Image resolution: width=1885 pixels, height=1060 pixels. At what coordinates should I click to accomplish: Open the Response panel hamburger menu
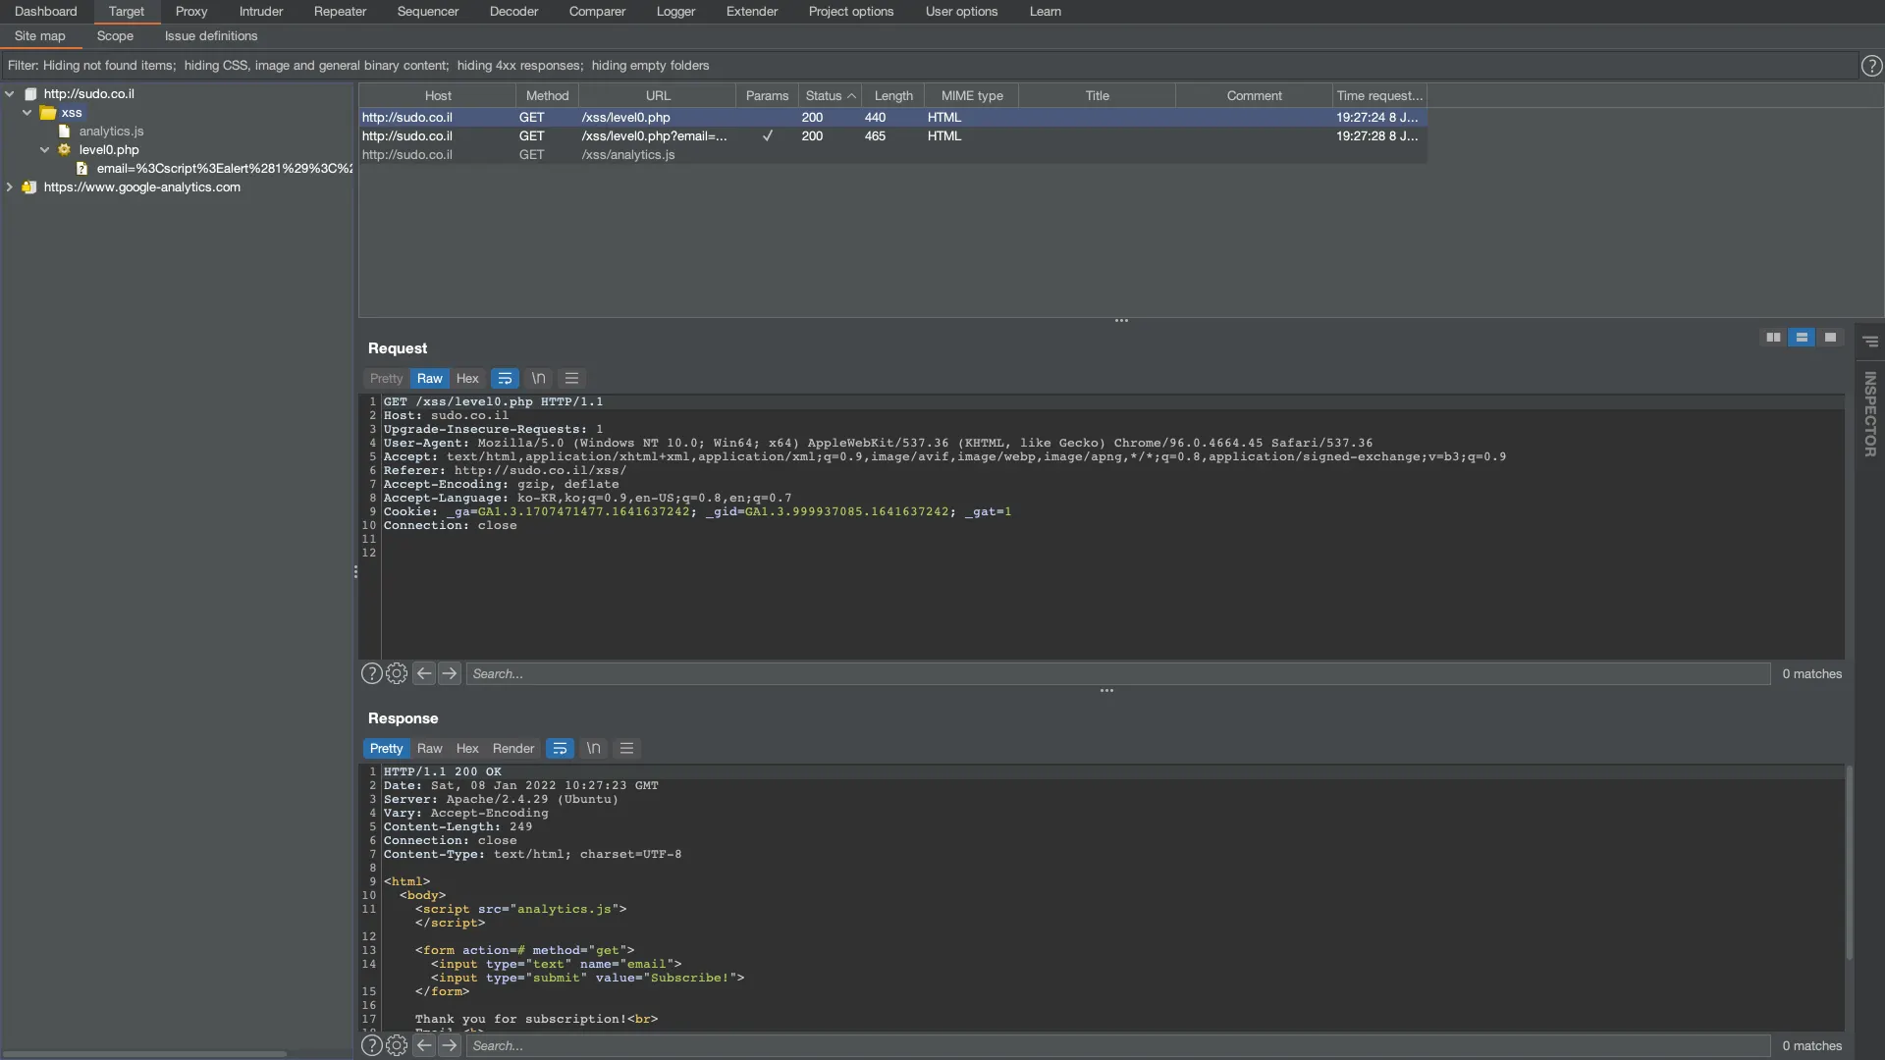[x=626, y=749]
